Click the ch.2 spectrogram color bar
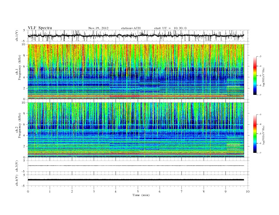This screenshot has width=279, height=215. tap(255, 133)
